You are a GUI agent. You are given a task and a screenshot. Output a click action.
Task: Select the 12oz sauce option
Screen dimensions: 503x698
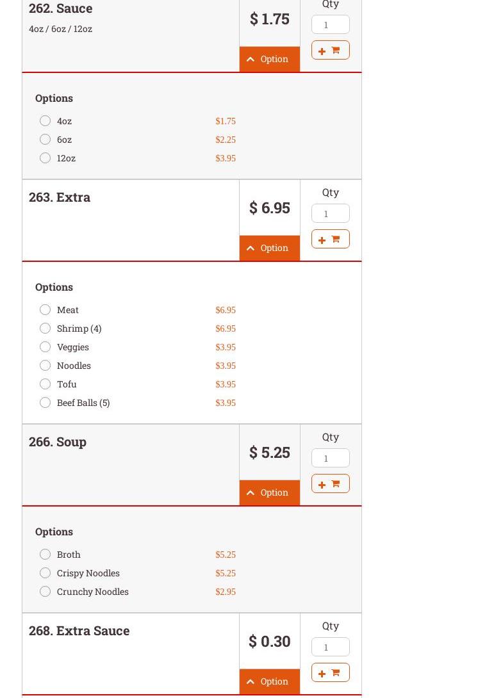[x=45, y=158]
